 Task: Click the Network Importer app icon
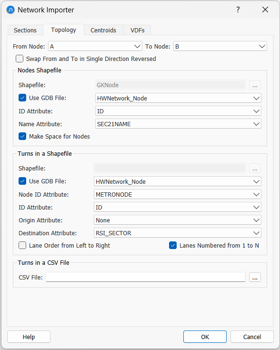point(10,10)
